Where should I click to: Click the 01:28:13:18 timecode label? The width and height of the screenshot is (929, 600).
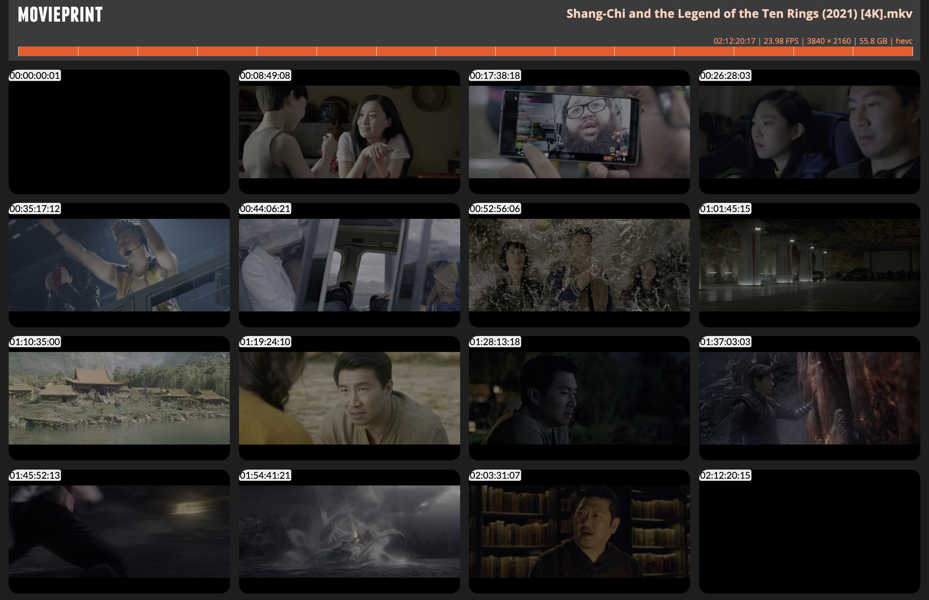495,342
